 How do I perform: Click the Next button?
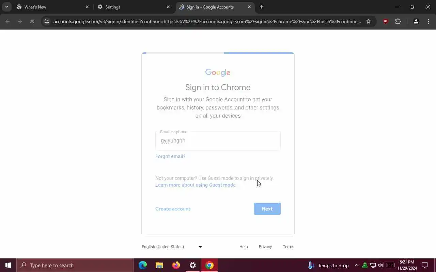pos(267,209)
